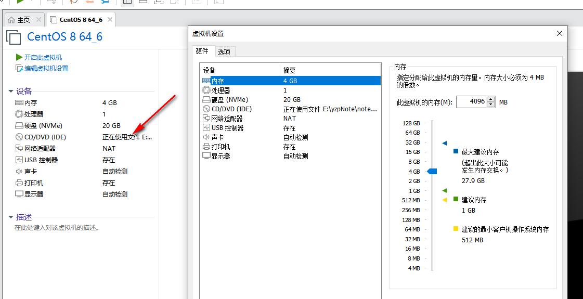This screenshot has height=299, width=583.
Task: Click the yellow minimum guest memory marker
Action: click(445, 200)
